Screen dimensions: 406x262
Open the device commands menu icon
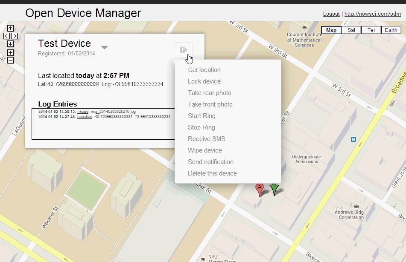pos(183,49)
